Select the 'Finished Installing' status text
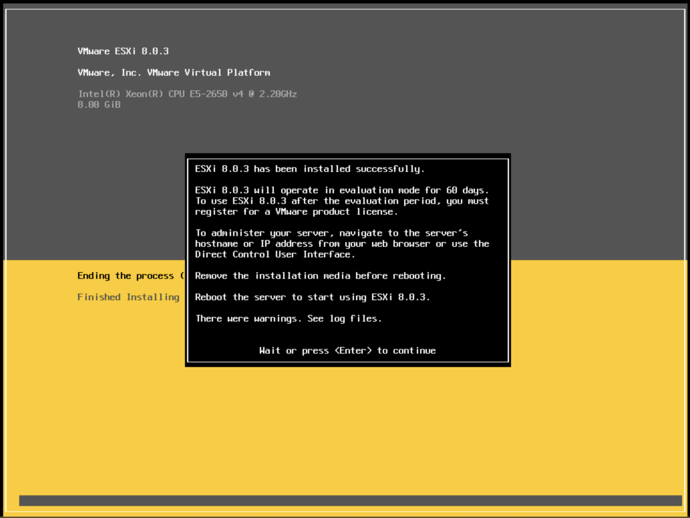690x518 pixels. pos(128,297)
